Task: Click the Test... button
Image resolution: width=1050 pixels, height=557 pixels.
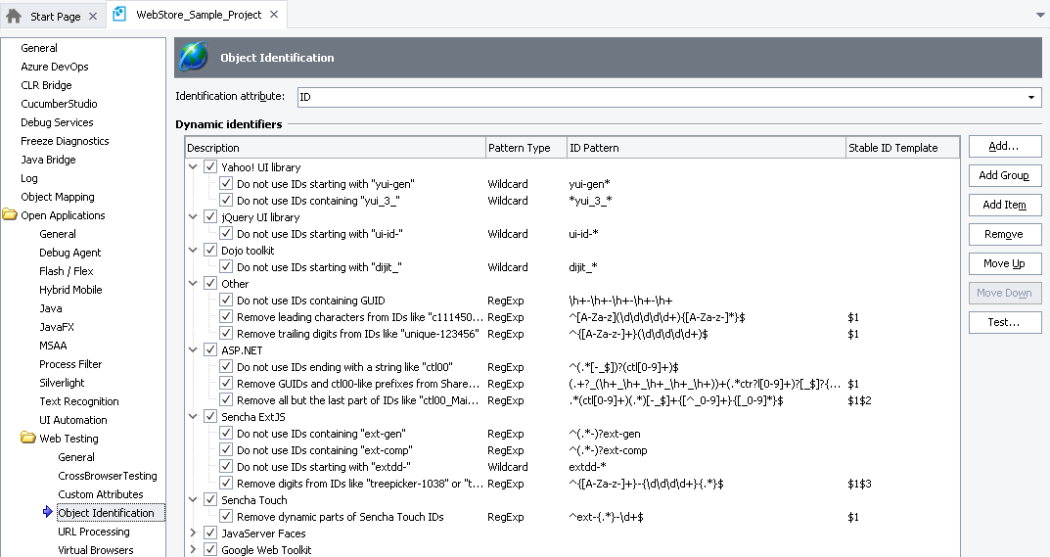Action: coord(1004,322)
